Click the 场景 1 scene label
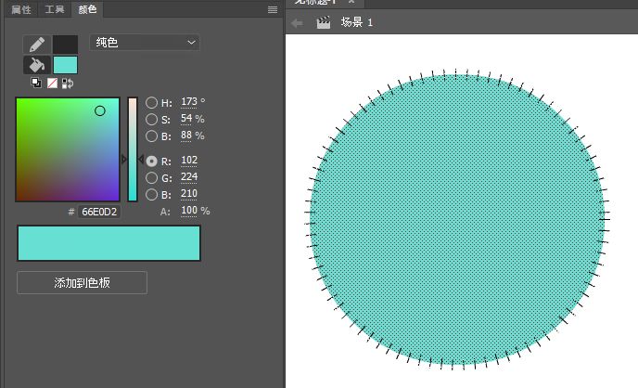The width and height of the screenshot is (638, 388). coord(357,22)
